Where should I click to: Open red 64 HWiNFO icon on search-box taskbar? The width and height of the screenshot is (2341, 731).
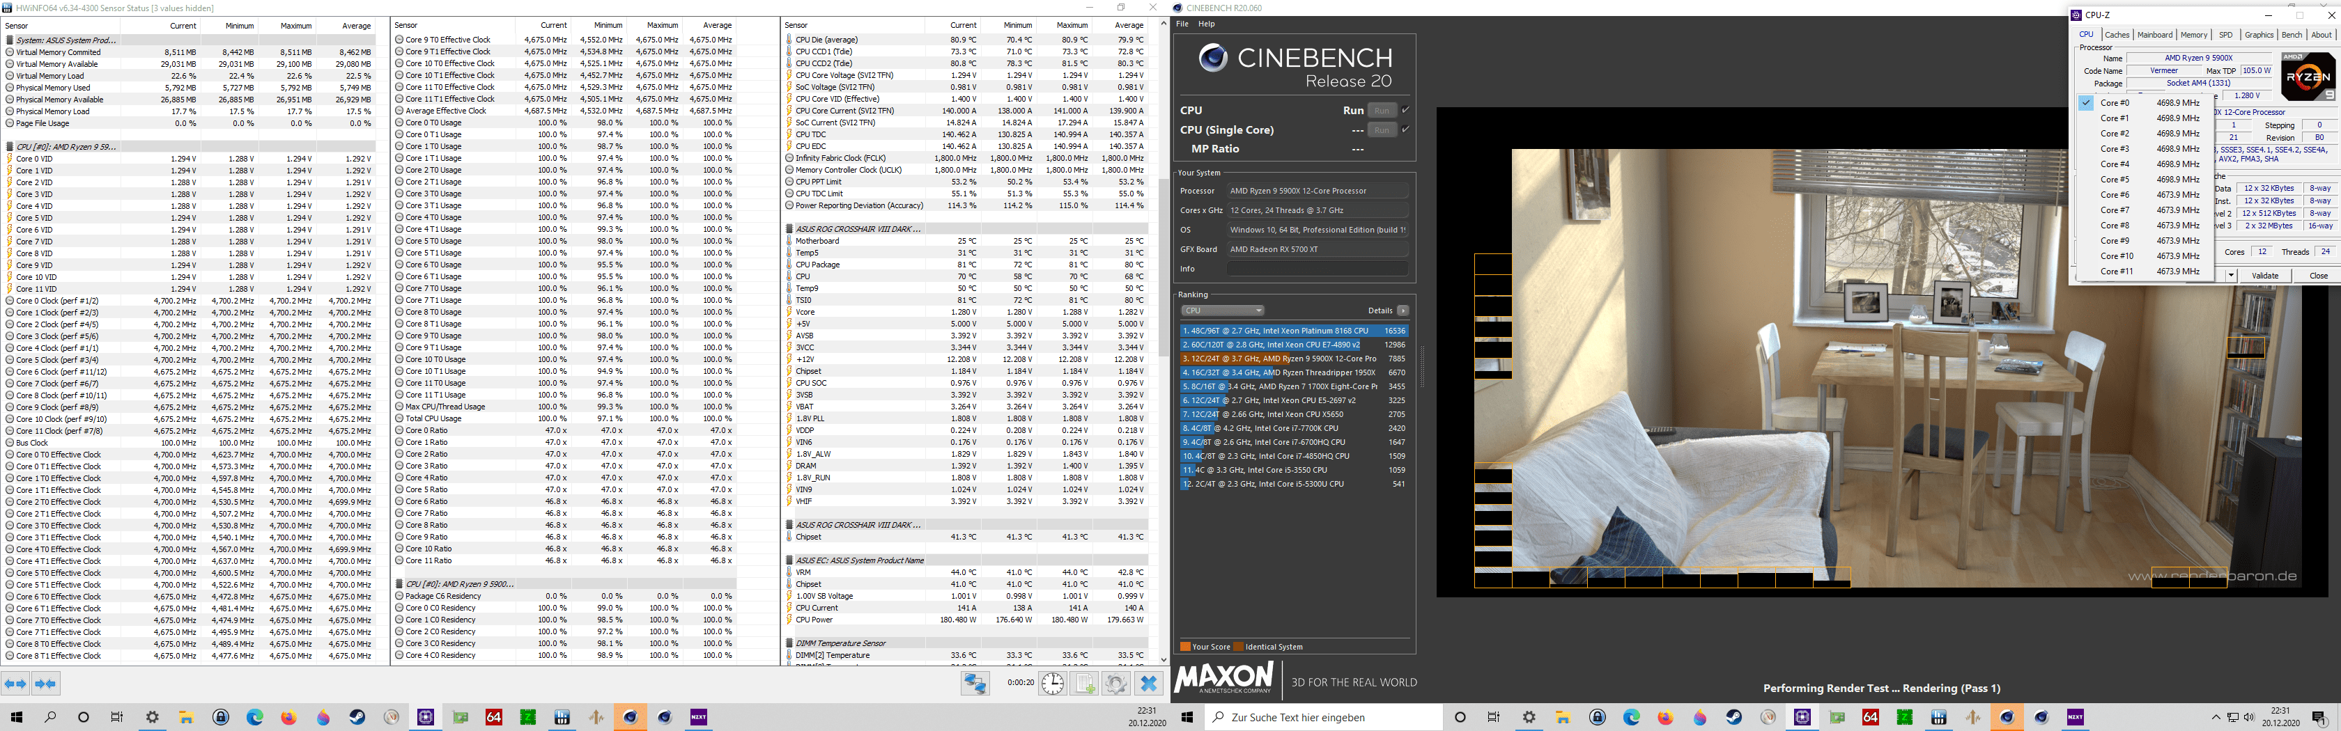(1870, 717)
